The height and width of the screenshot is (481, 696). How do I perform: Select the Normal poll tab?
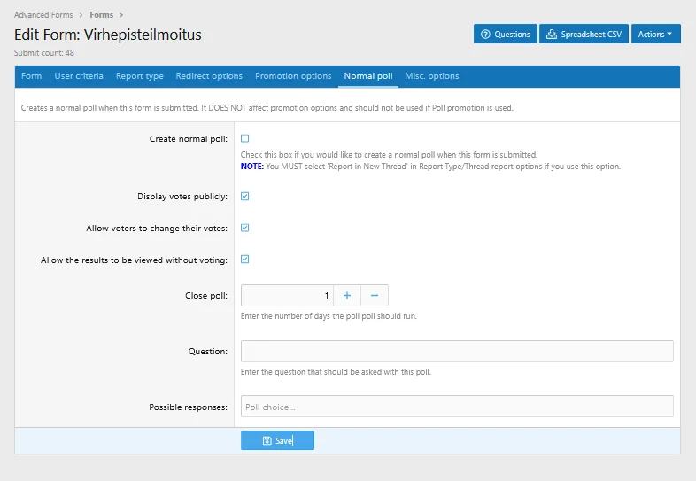click(x=368, y=76)
